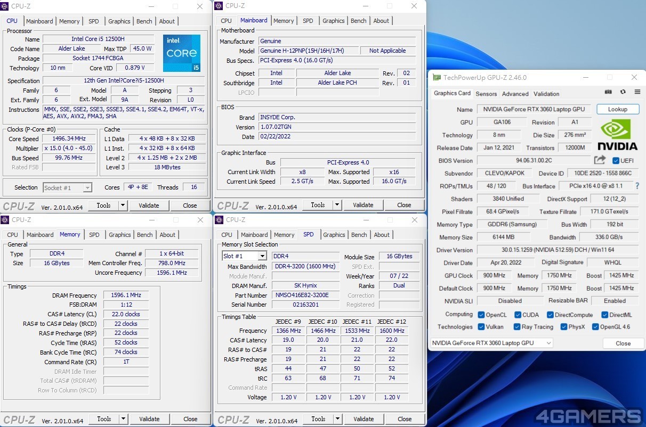The image size is (646, 427).
Task: Expand the Tools dropdown arrow in the CPU window
Action: click(x=123, y=205)
